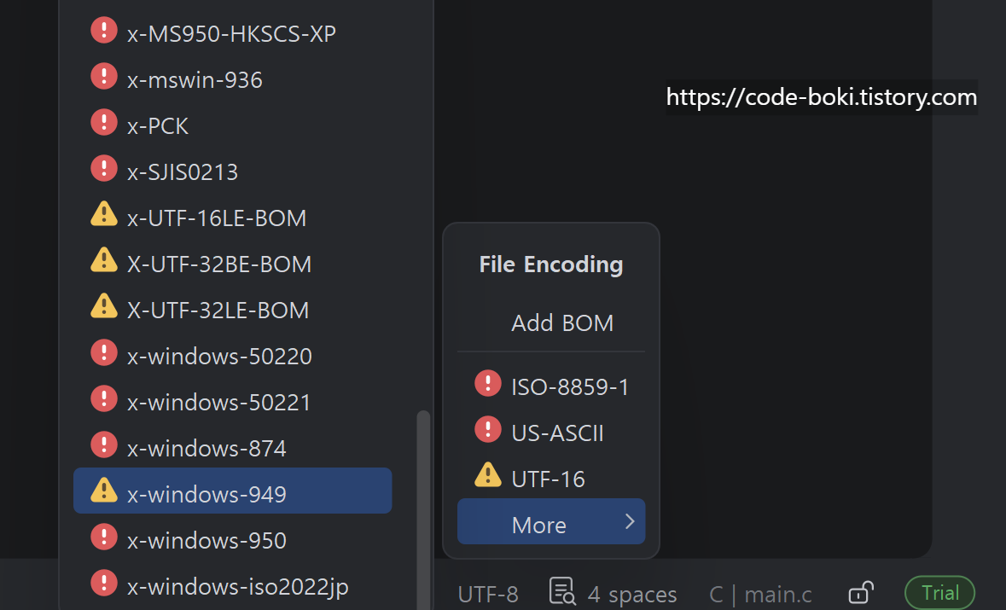Click the warning icon beside x-UTF-16LE-BOM

[x=104, y=214]
